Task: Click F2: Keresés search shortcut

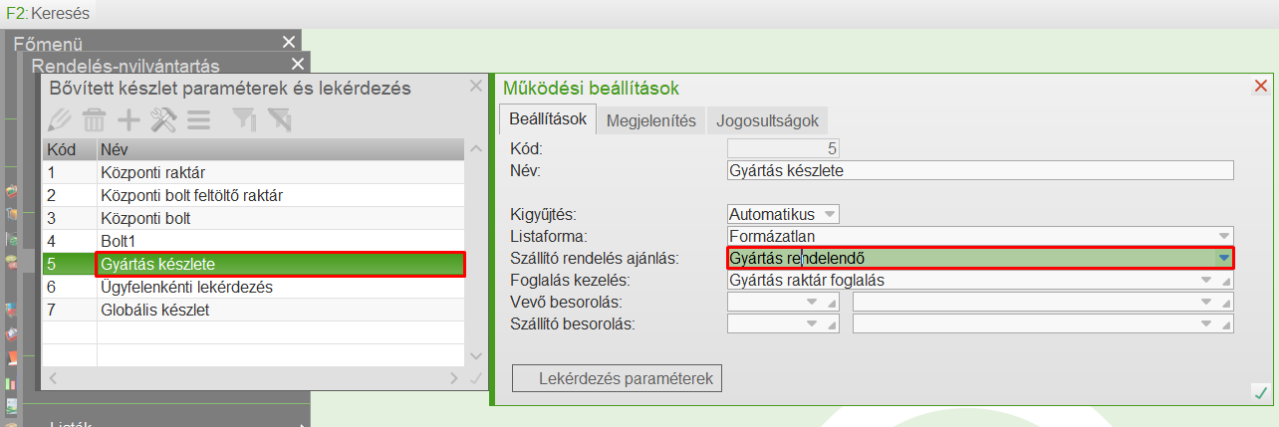Action: (x=46, y=14)
